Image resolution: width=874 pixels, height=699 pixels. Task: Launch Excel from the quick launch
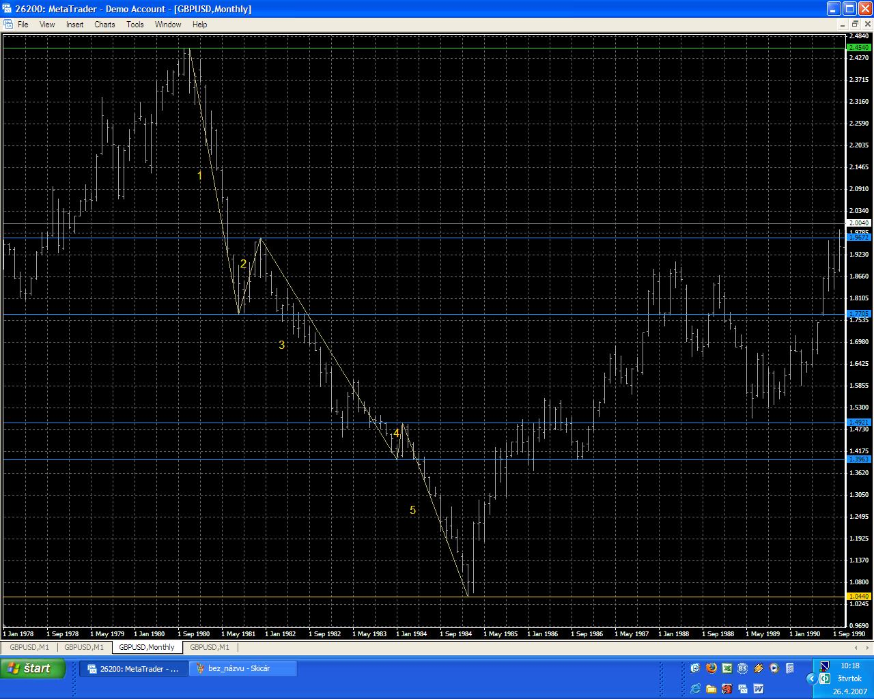[x=727, y=668]
